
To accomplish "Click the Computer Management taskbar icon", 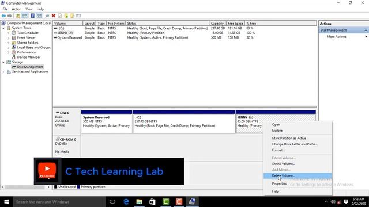I will point(192,202).
